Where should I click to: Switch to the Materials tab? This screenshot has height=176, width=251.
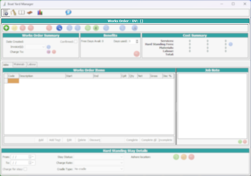[x=19, y=64]
